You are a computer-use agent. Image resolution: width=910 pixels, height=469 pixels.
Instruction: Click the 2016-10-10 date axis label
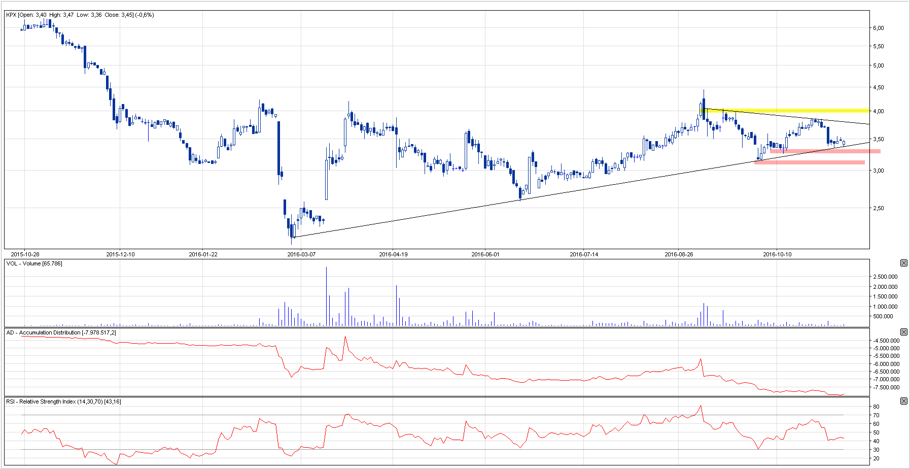tap(777, 254)
